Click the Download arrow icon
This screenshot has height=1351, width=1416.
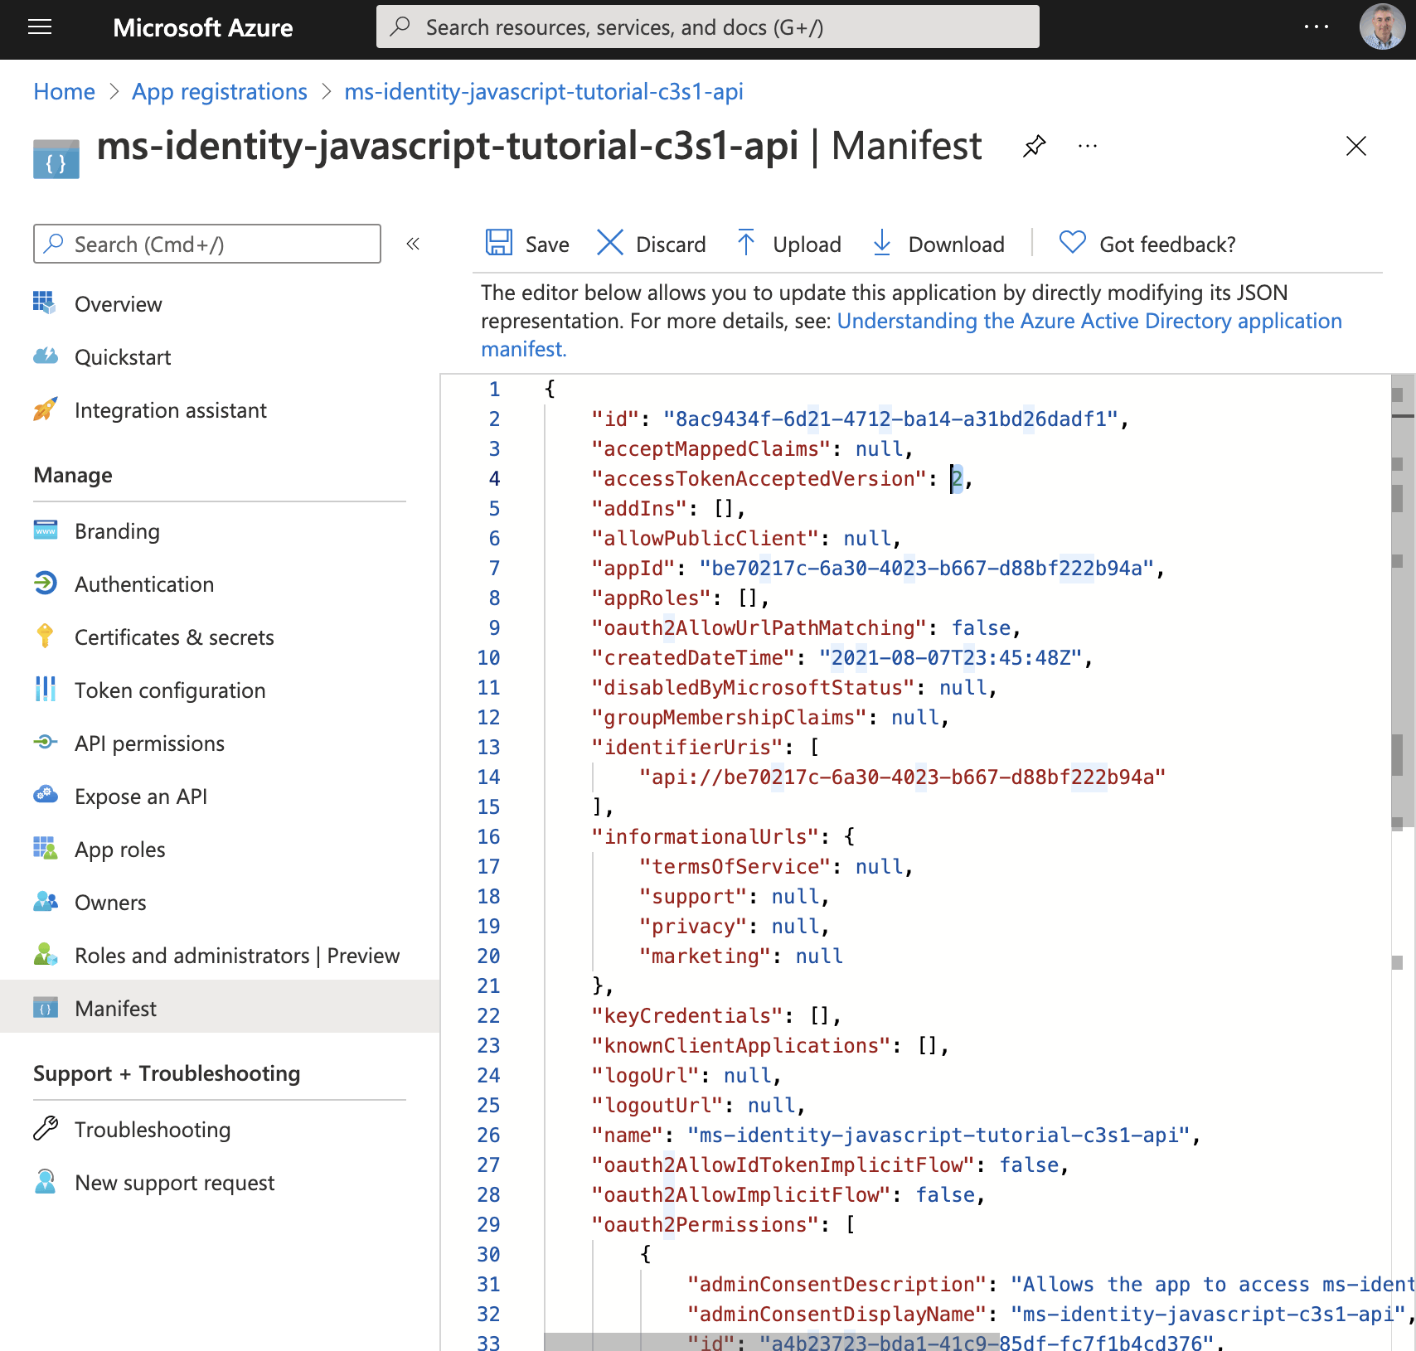coord(882,243)
